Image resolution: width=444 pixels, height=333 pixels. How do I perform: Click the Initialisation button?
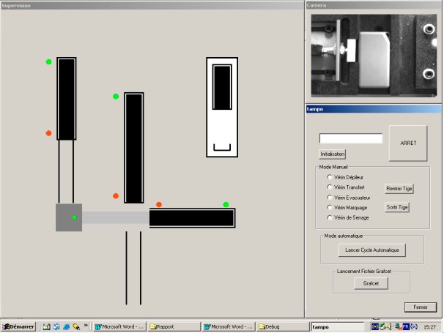(332, 154)
